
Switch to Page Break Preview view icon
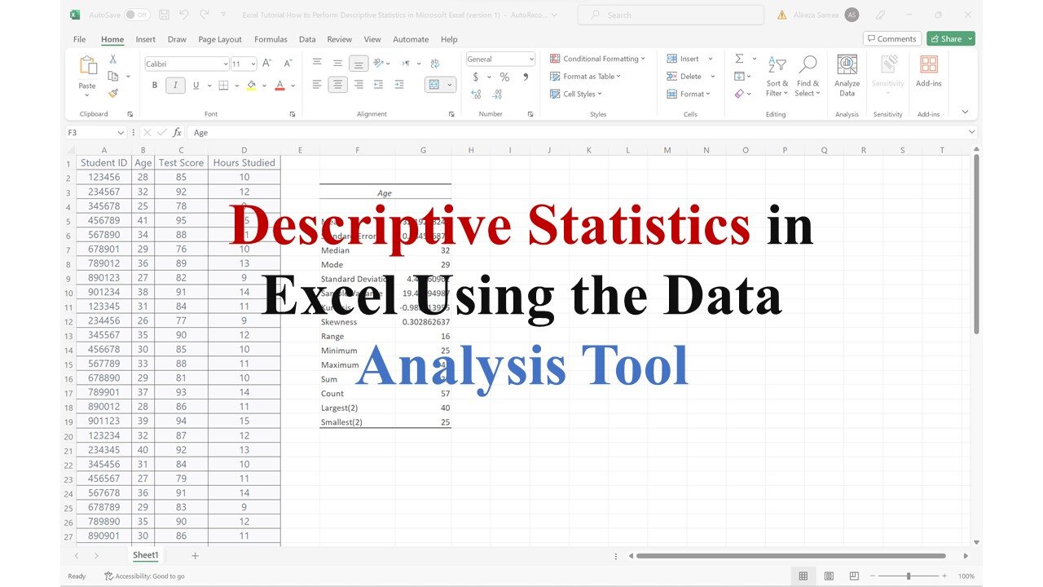pos(855,576)
